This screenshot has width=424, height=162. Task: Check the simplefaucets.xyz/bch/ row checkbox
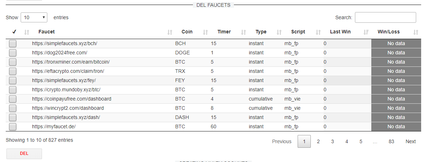[13, 44]
